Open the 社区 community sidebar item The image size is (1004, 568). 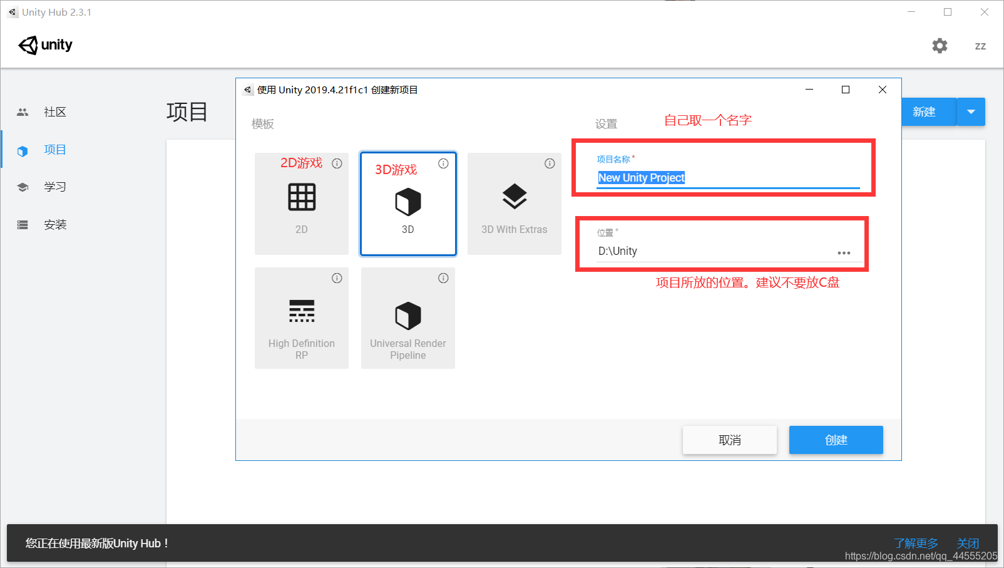tap(55, 112)
